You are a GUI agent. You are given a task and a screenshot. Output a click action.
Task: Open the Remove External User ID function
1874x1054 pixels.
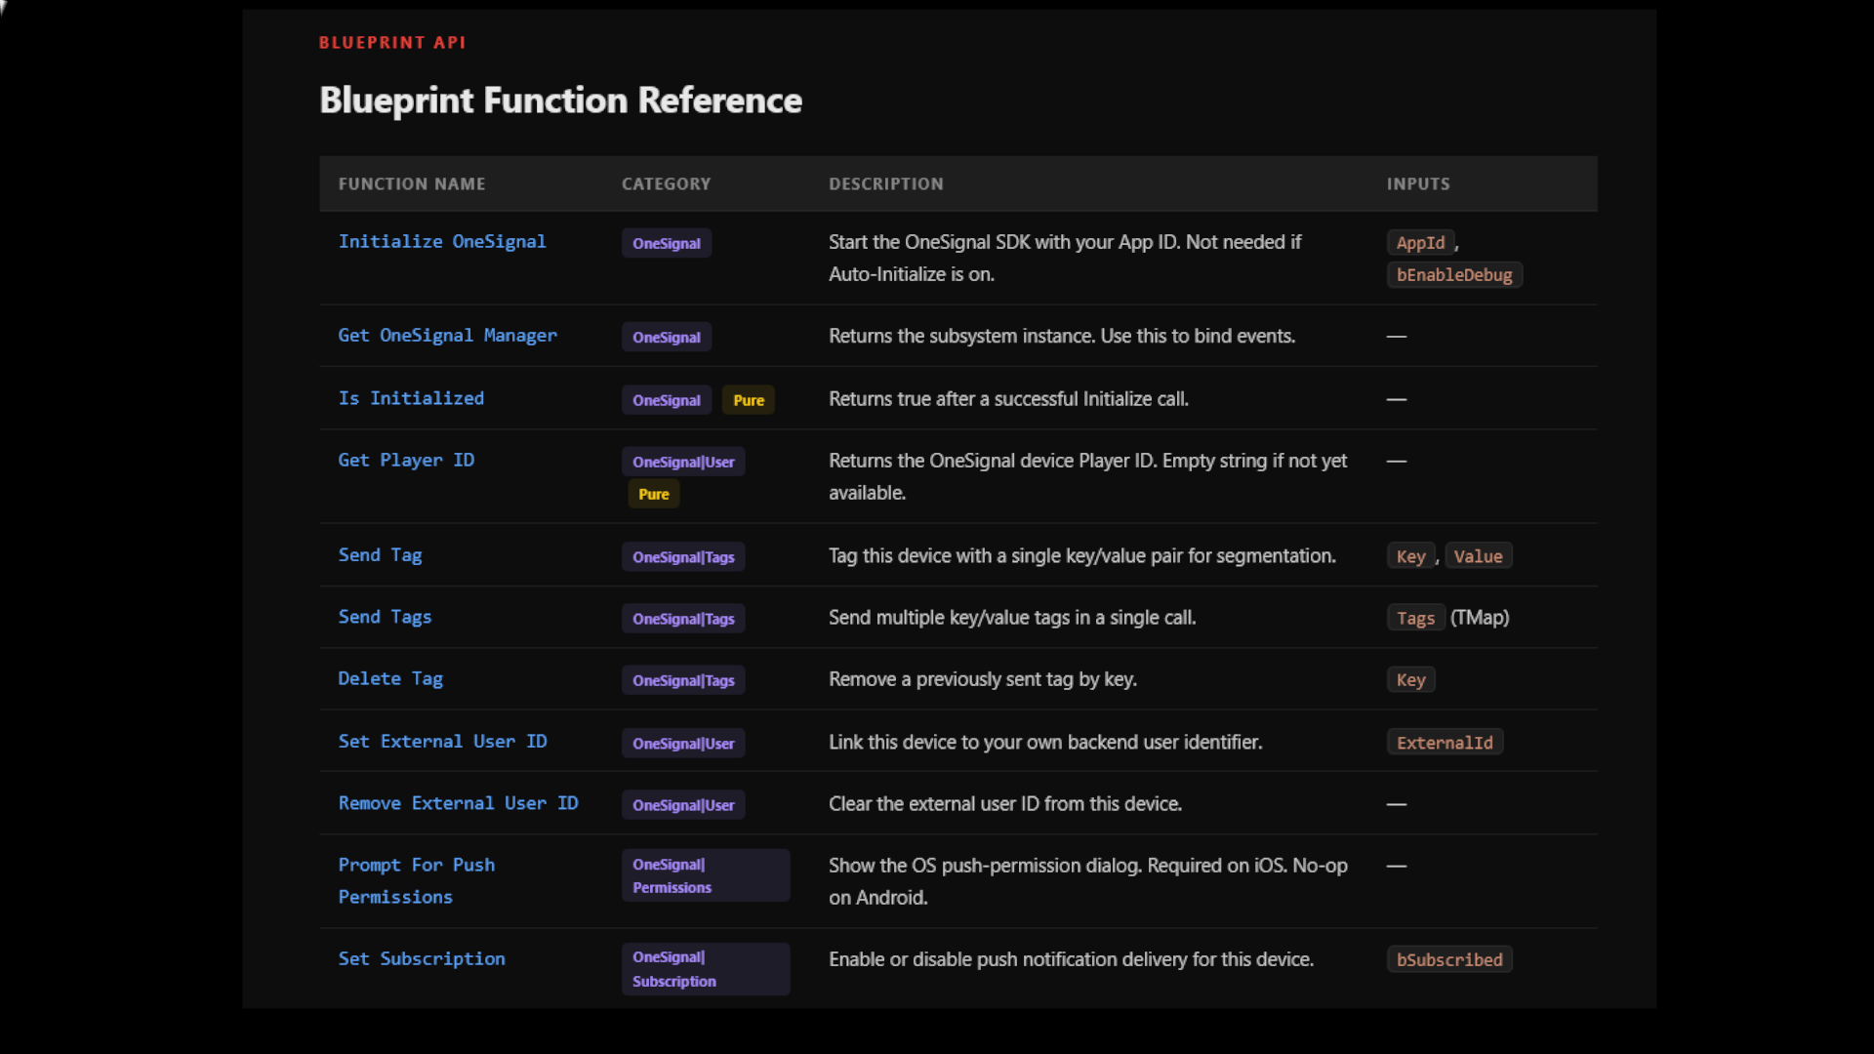click(x=458, y=802)
